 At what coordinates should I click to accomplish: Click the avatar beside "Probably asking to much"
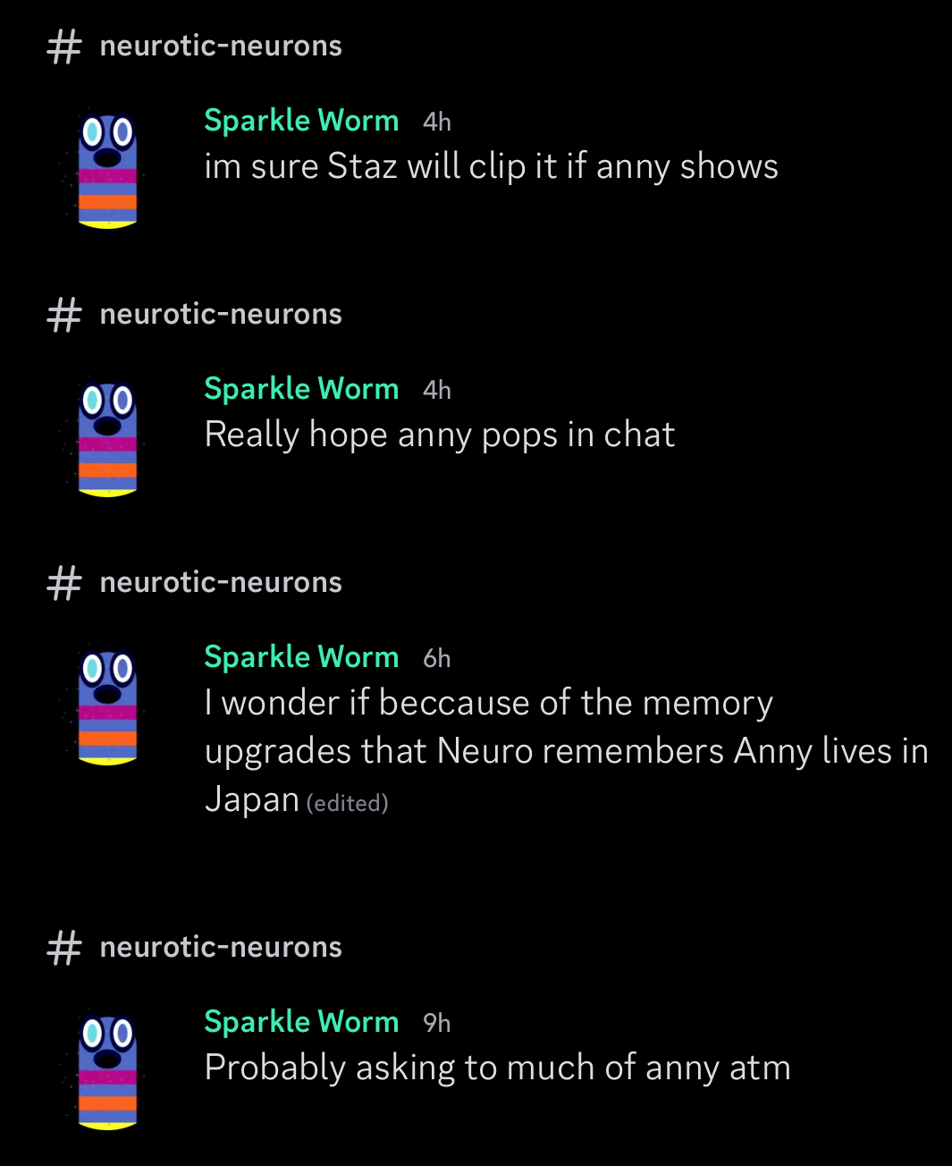(x=107, y=1071)
